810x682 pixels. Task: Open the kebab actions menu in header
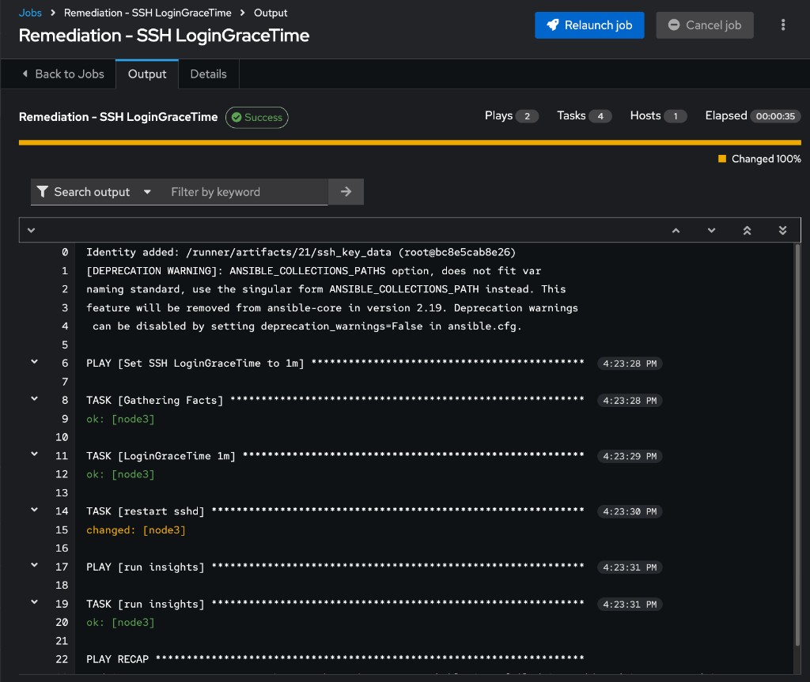[782, 24]
